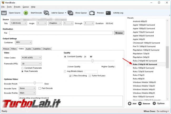
Task: Open the When Done dropdown
Action: 163,111
